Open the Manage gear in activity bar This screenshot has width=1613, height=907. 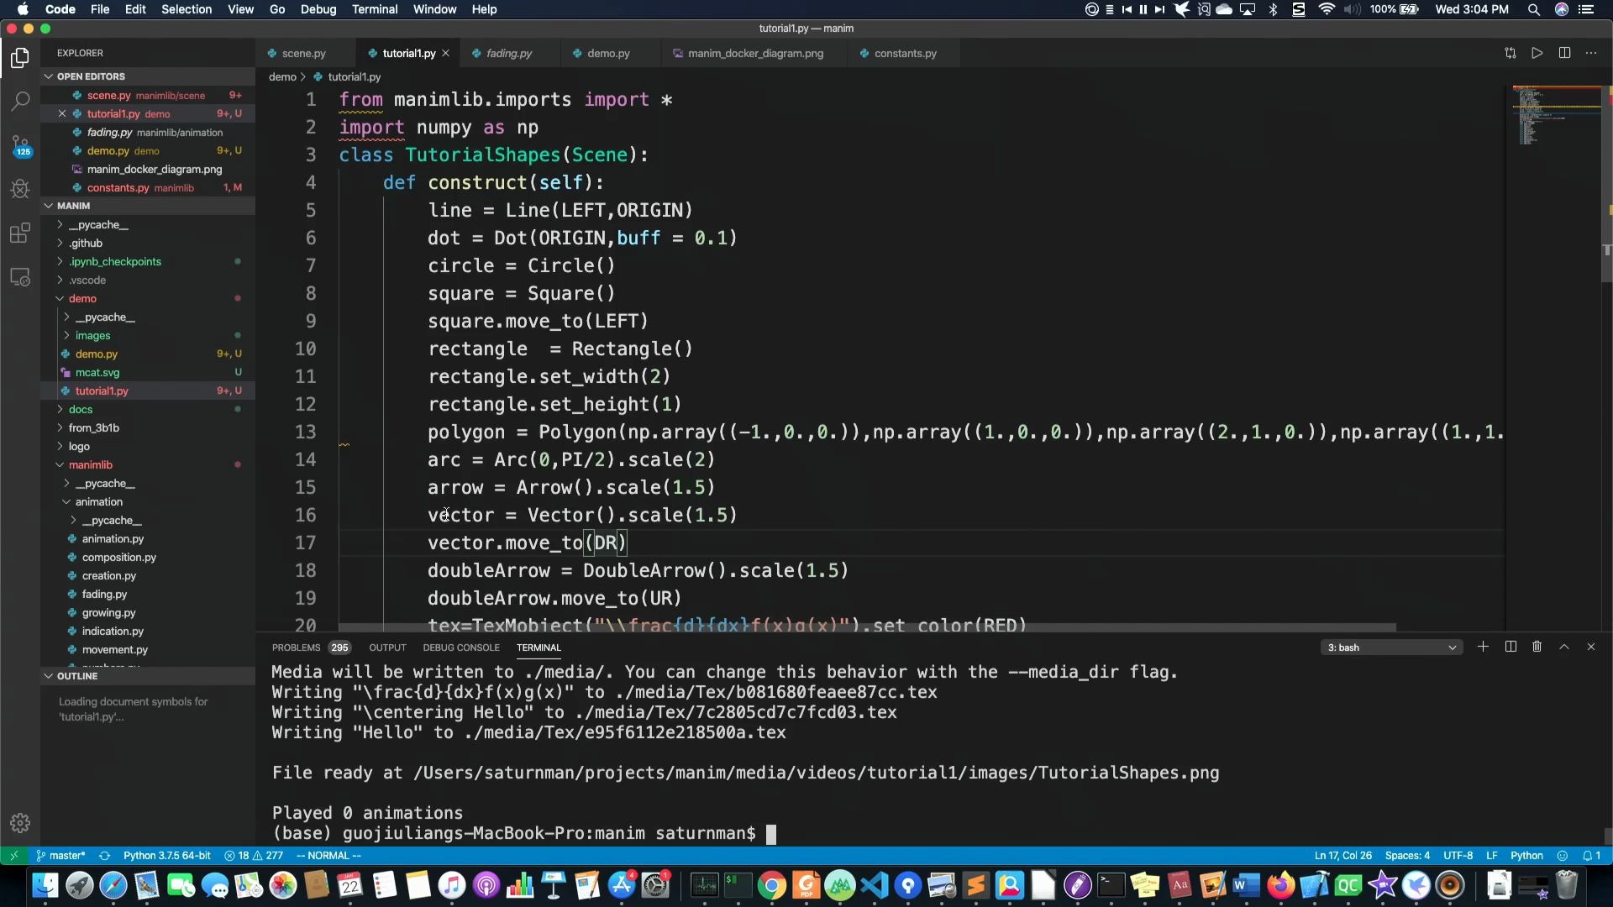click(20, 823)
